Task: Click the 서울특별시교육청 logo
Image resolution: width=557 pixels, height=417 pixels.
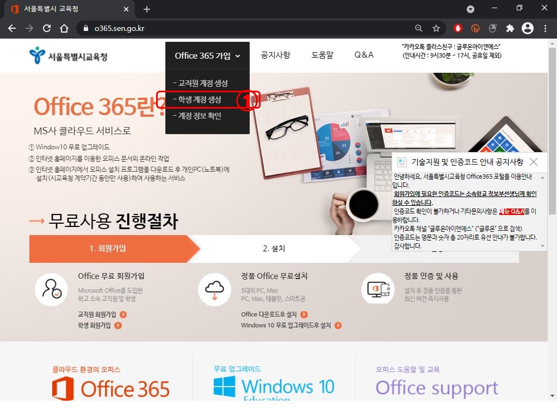Action: coord(68,55)
